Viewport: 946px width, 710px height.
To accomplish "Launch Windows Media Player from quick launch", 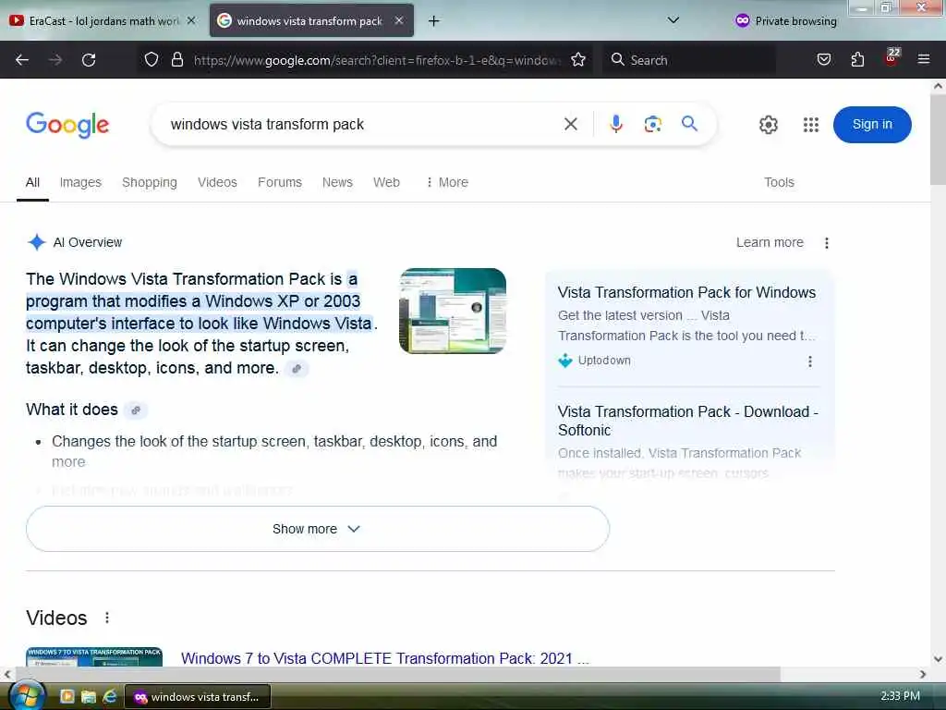I will click(x=67, y=697).
